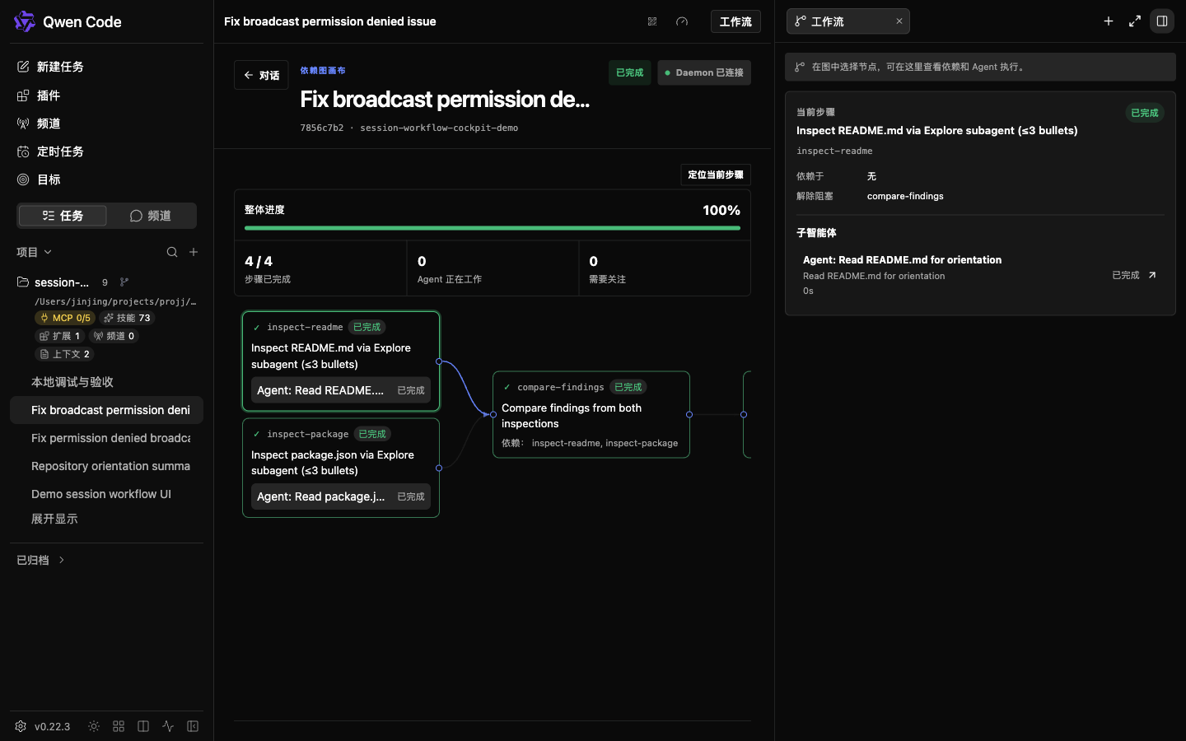Click compare-findings node output connector dot

[x=689, y=415]
